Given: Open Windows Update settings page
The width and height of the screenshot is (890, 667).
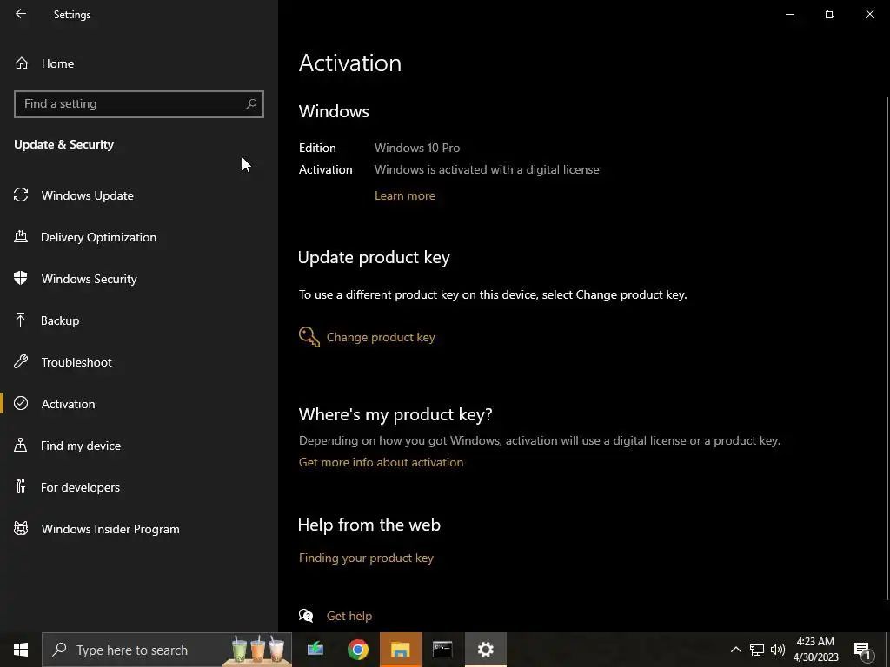Looking at the screenshot, I should click(x=88, y=195).
